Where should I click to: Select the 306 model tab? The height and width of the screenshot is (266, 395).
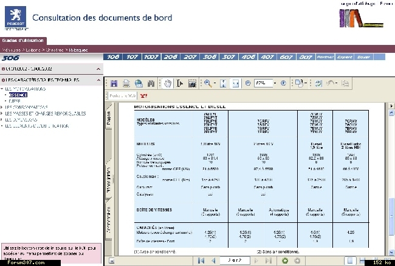point(209,57)
